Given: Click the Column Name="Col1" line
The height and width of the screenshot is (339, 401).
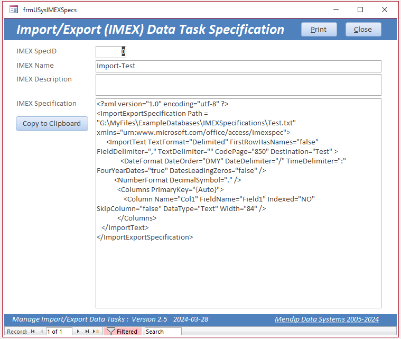Looking at the screenshot, I should [219, 199].
